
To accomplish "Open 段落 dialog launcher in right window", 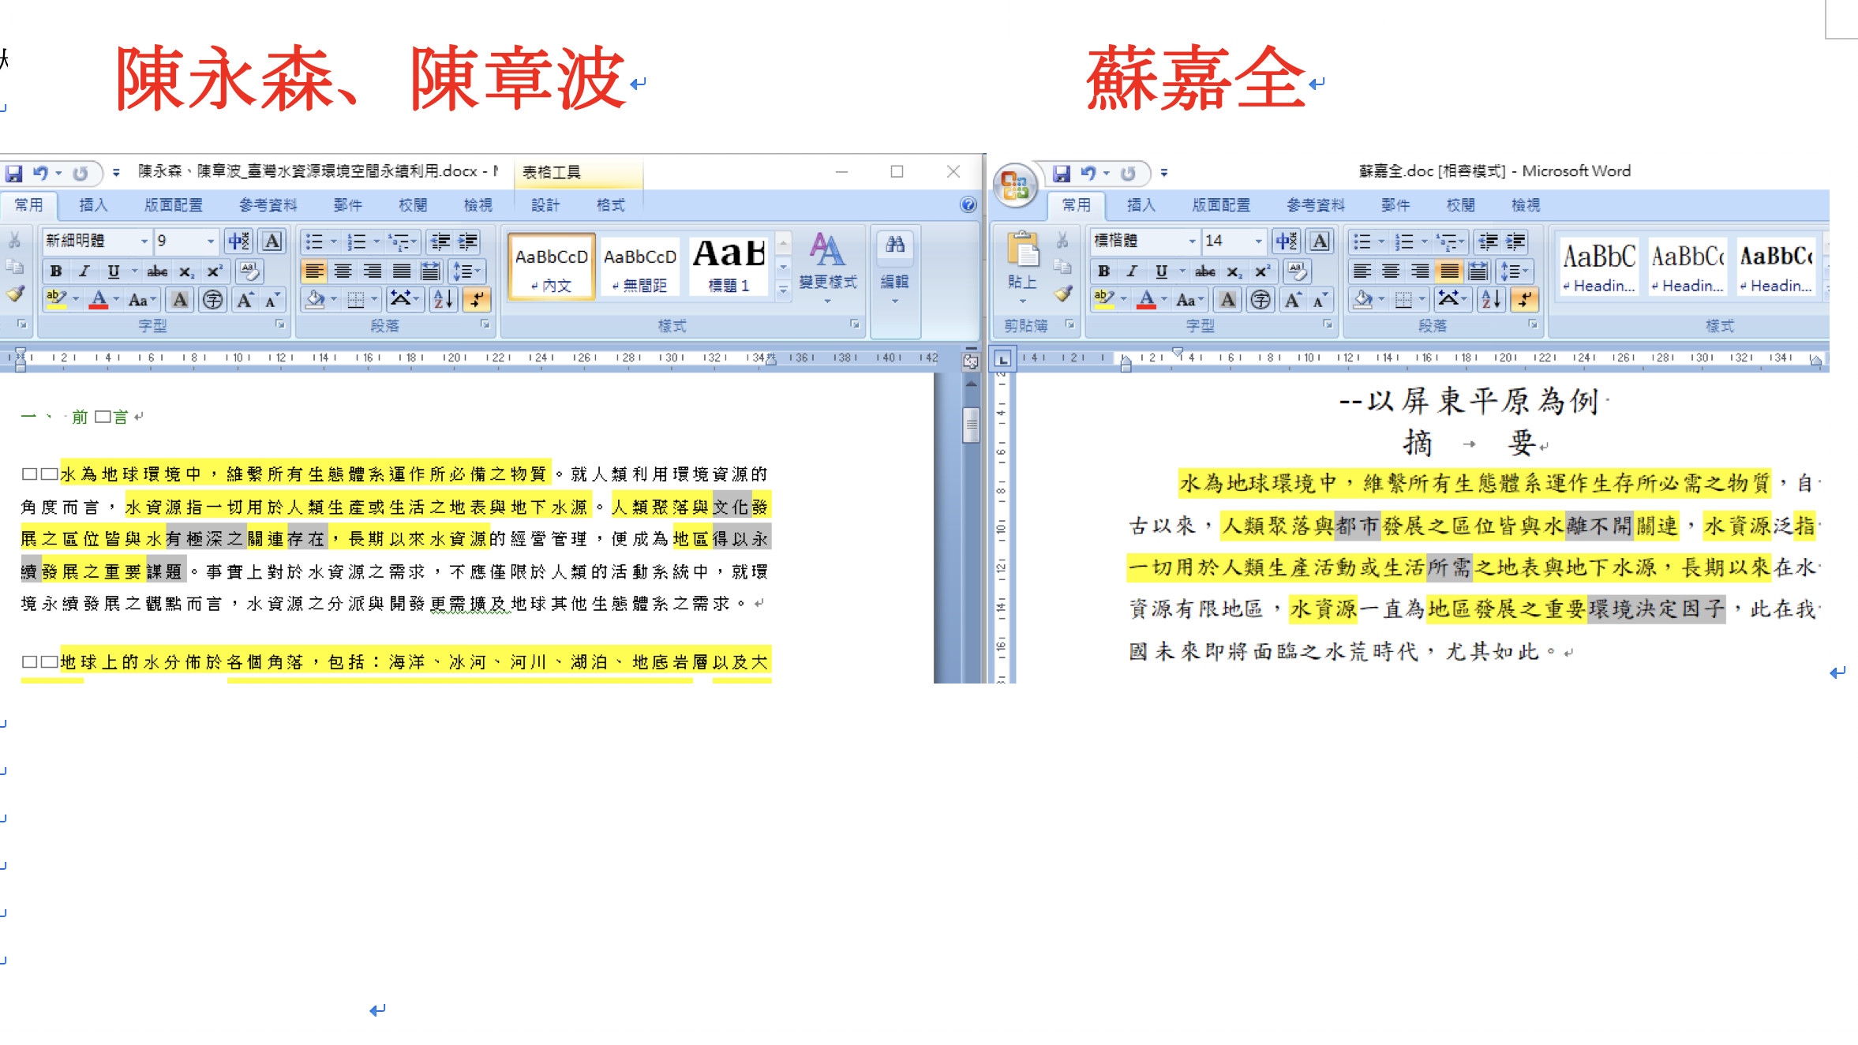I will pos(1533,324).
